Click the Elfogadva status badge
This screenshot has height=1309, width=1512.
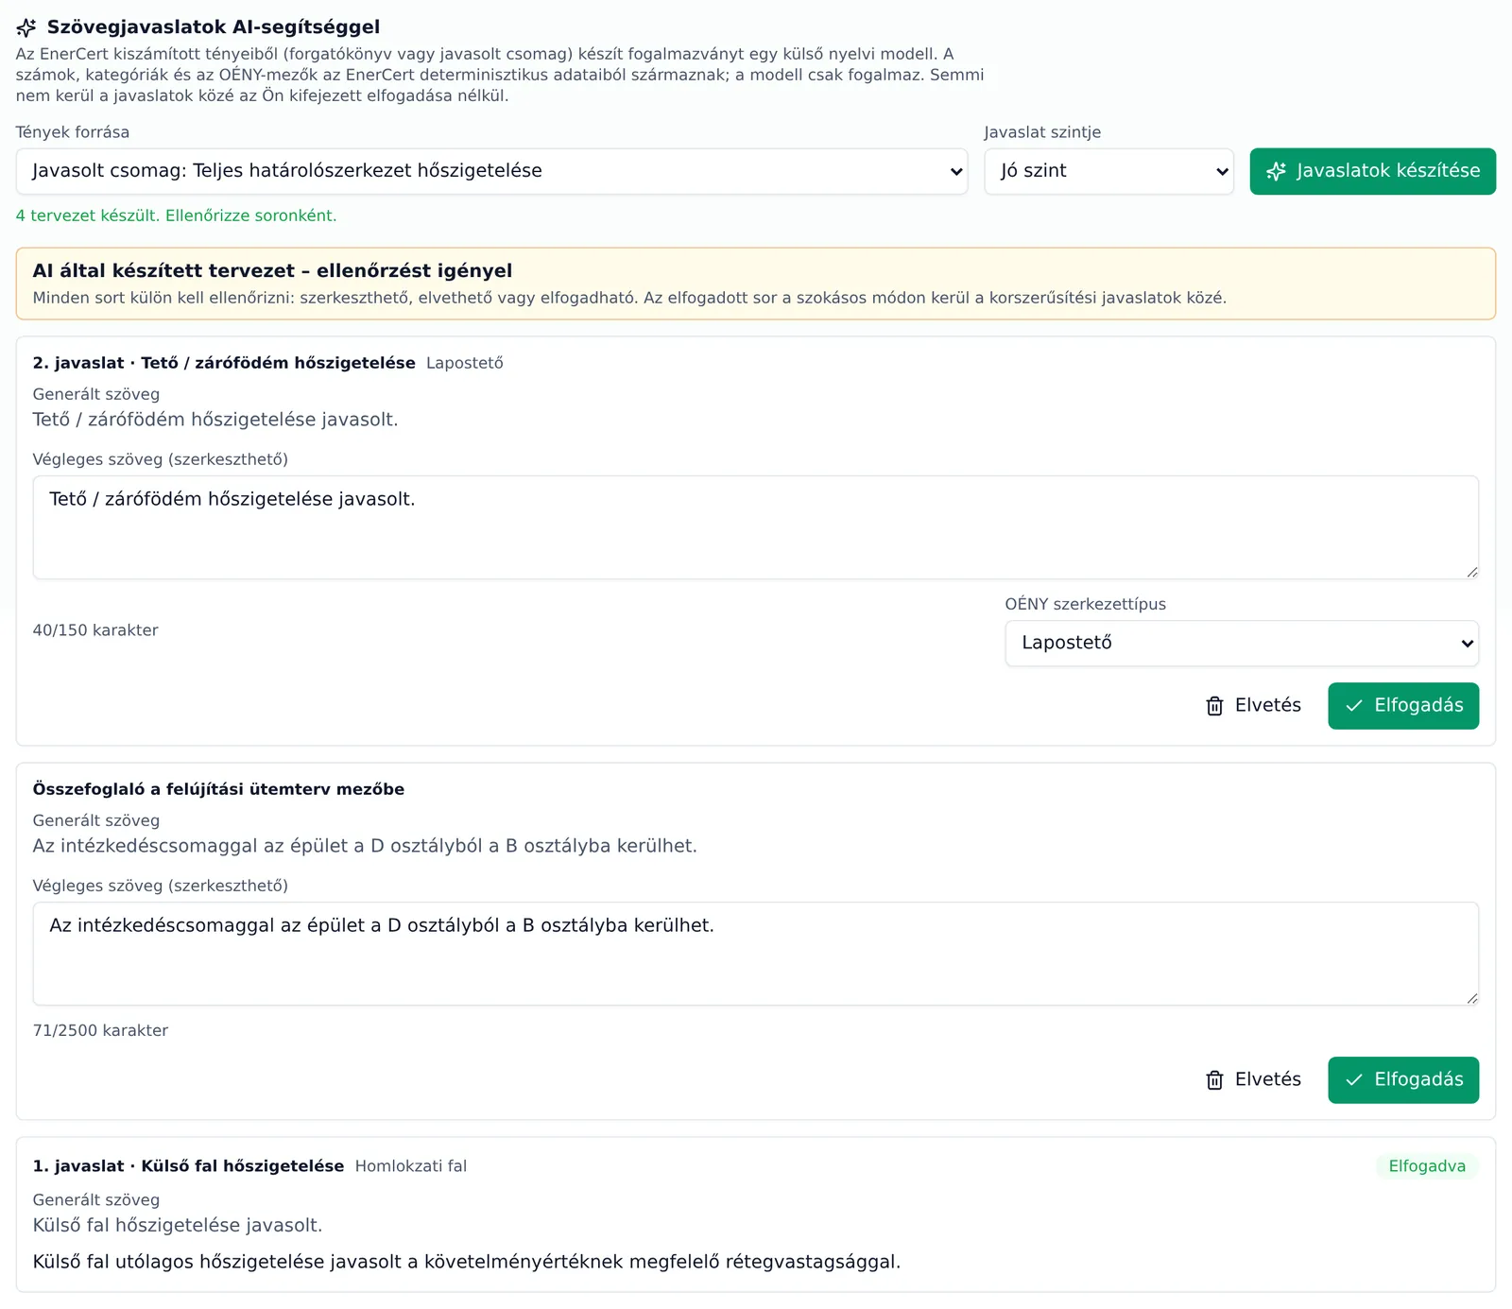pyautogui.click(x=1427, y=1166)
